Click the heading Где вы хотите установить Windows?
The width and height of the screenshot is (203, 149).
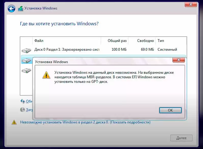59,24
